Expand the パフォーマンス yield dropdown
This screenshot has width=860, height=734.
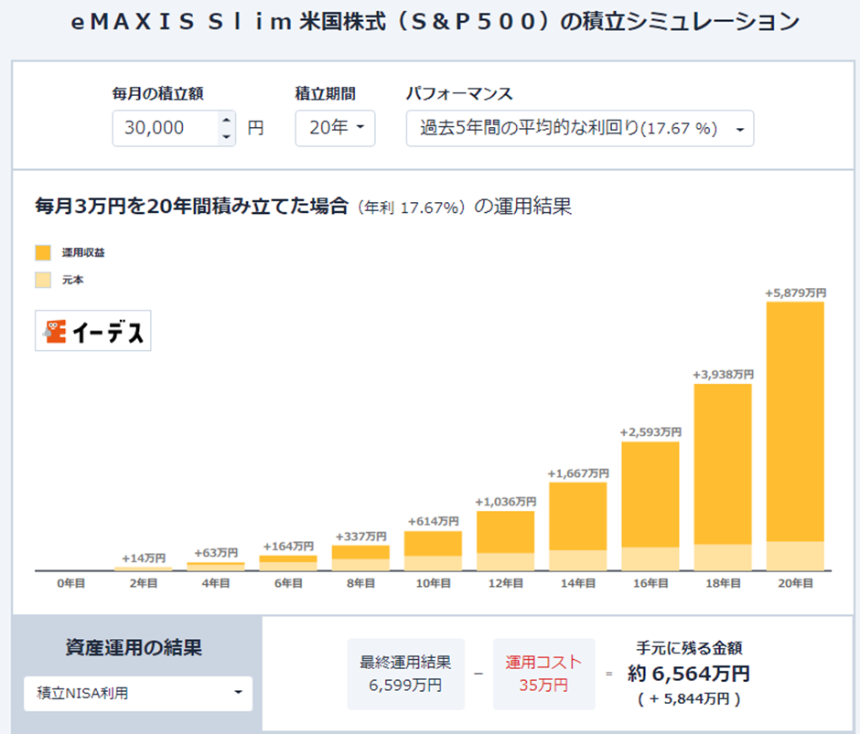579,129
